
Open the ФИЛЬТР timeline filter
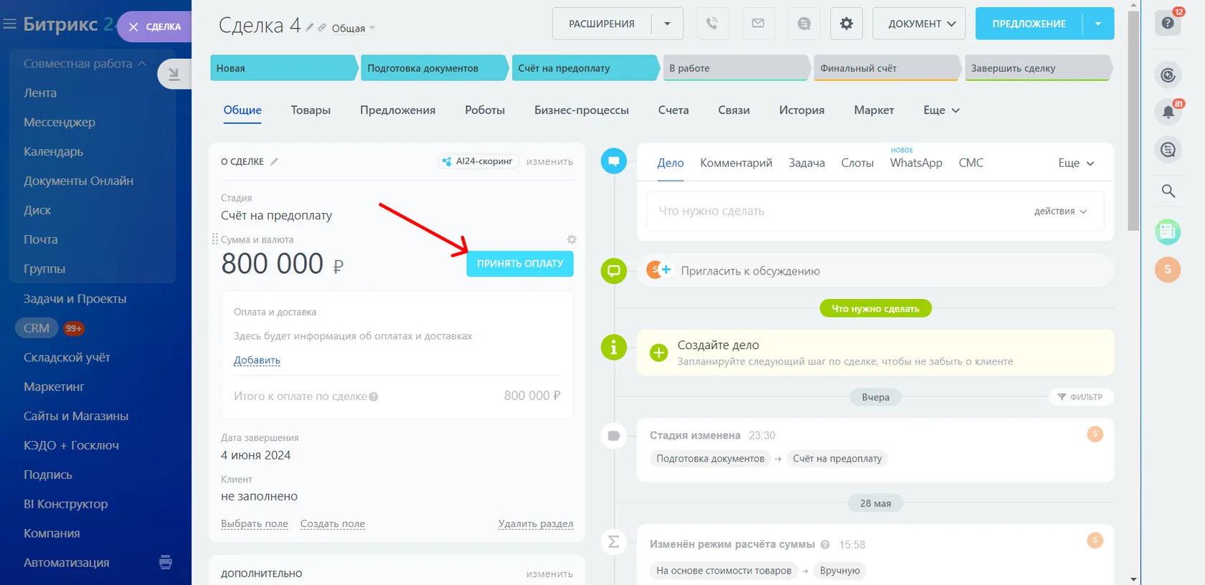coord(1080,397)
